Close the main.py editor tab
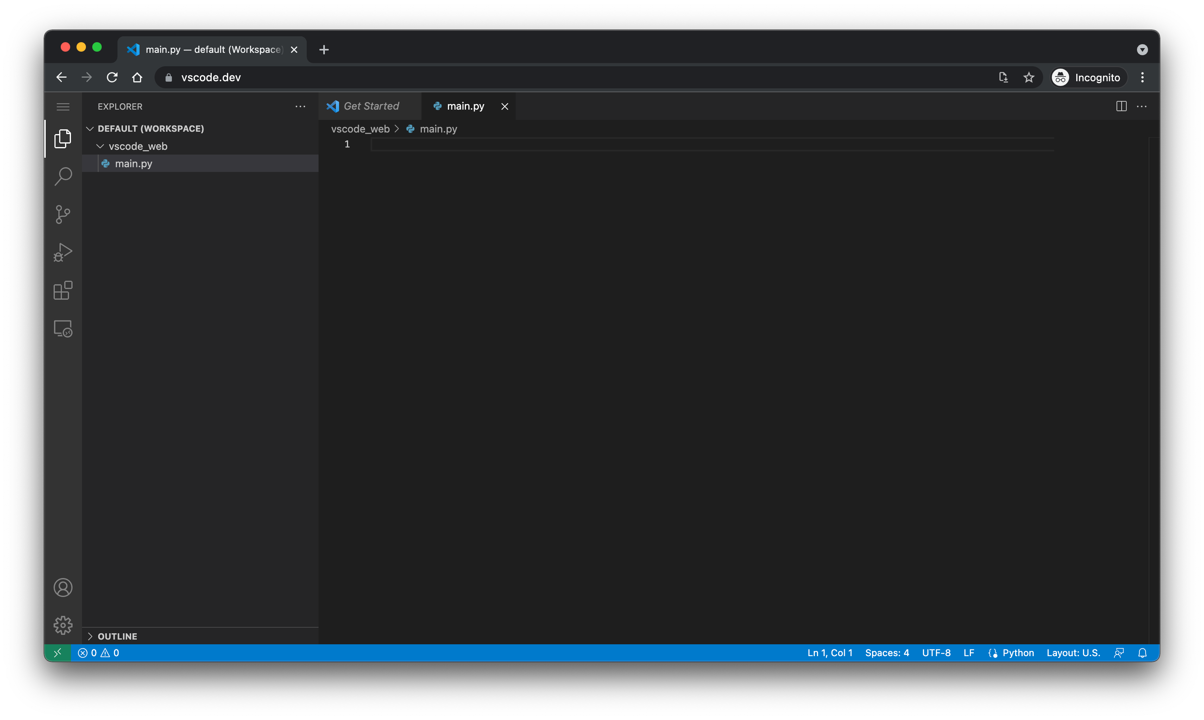Image resolution: width=1204 pixels, height=720 pixels. [505, 106]
